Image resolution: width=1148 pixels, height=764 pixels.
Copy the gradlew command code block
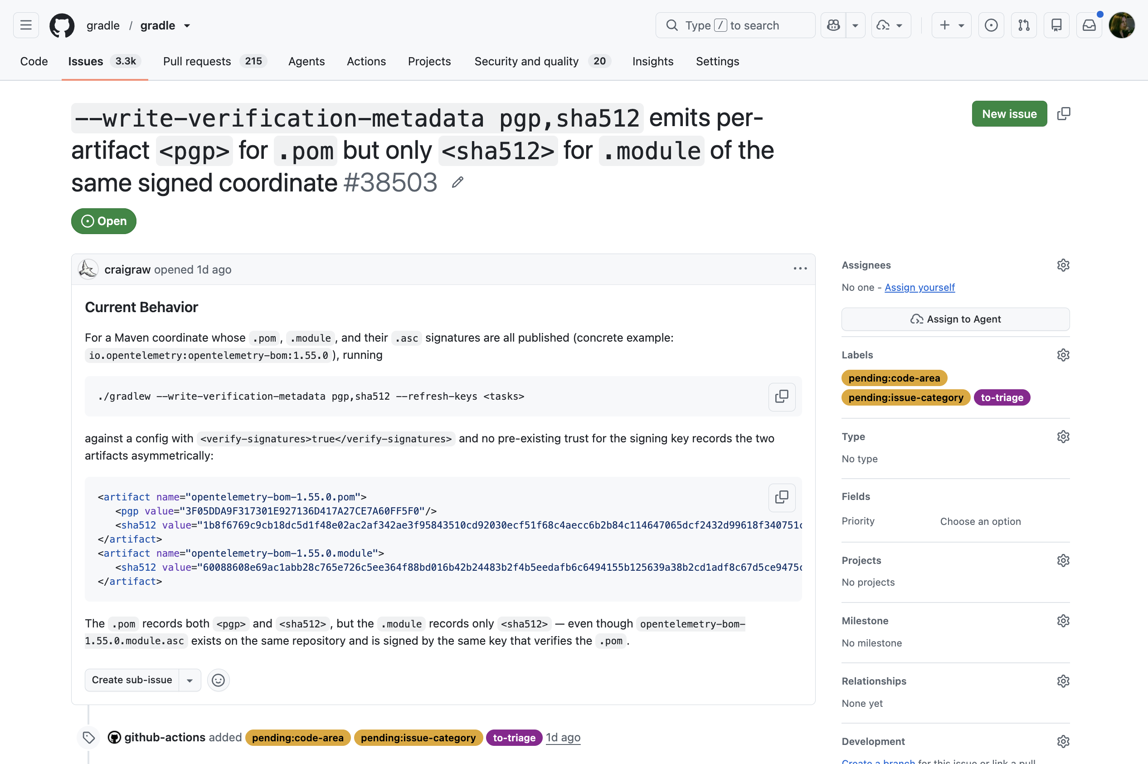[x=781, y=397]
